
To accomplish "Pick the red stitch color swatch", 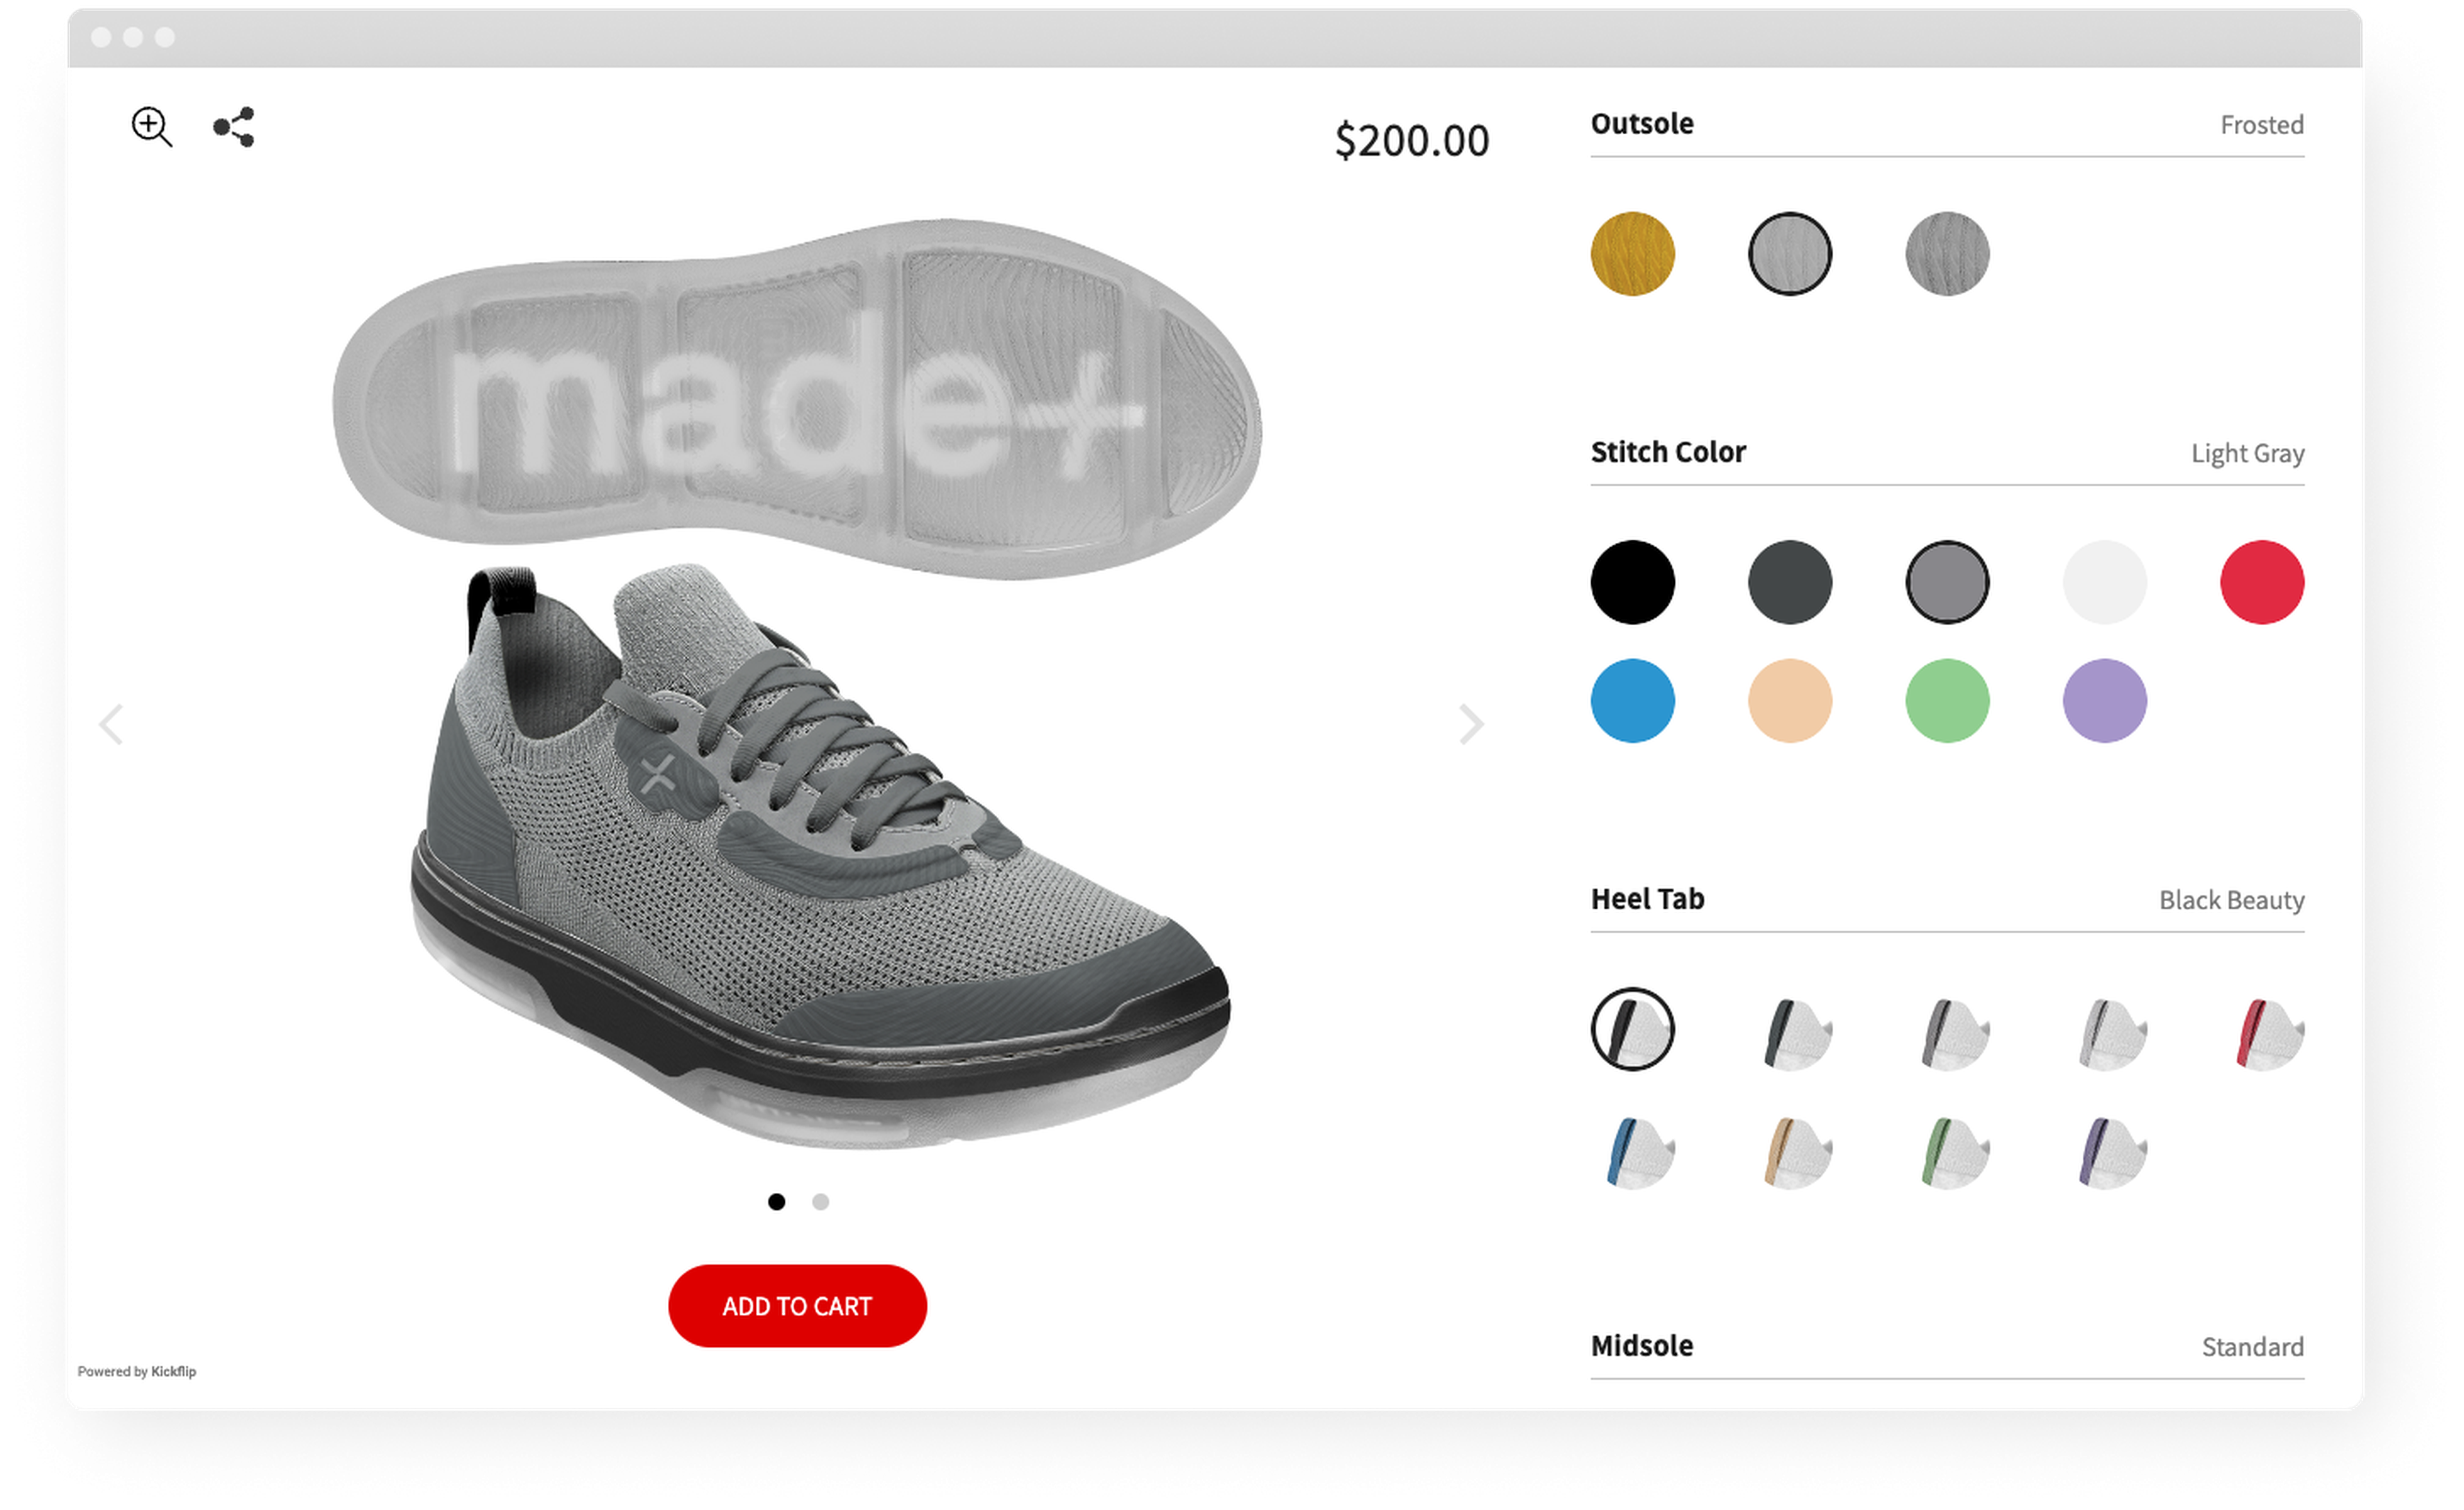I will (2264, 583).
